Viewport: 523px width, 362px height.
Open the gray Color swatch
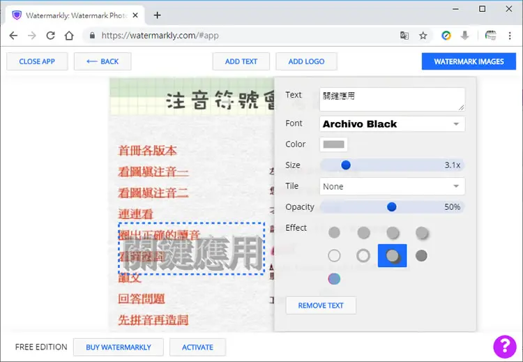click(x=333, y=144)
